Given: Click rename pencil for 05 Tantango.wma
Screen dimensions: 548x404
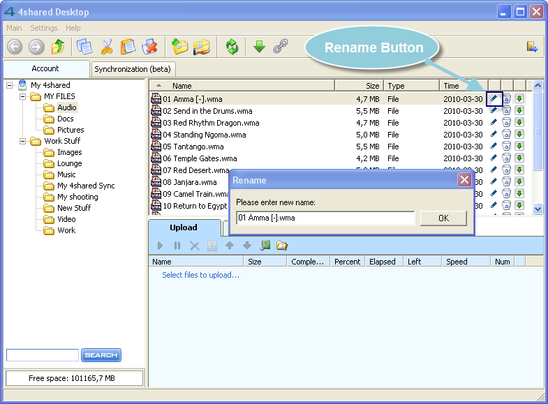Looking at the screenshot, I should pyautogui.click(x=494, y=147).
